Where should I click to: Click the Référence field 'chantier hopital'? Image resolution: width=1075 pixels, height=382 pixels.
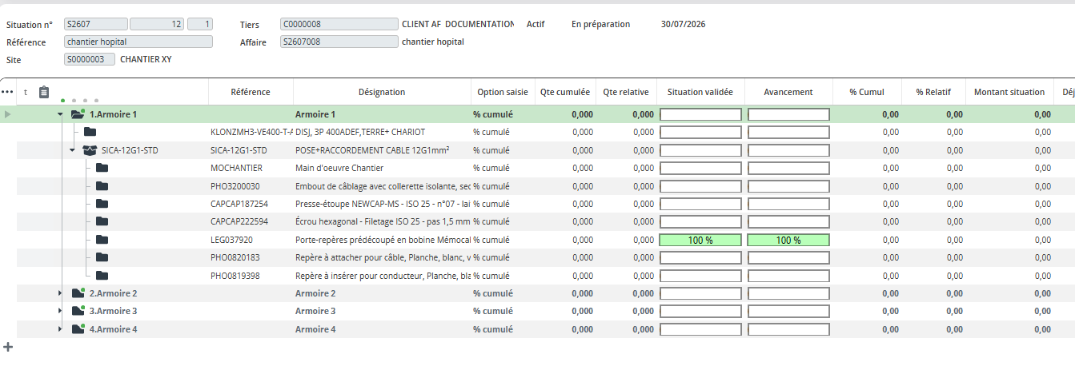[138, 42]
